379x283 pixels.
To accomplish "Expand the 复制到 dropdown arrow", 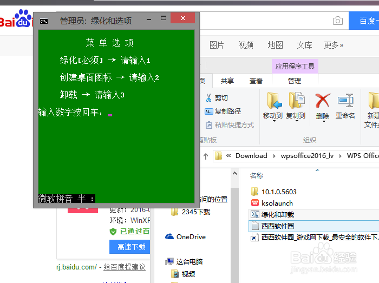I will [297, 121].
